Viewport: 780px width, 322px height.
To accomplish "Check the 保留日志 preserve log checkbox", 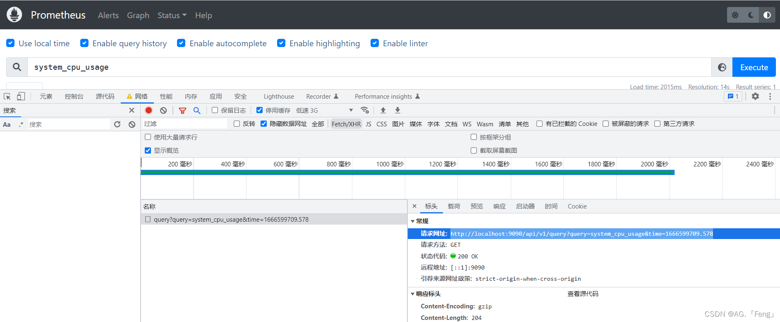I will pos(215,110).
